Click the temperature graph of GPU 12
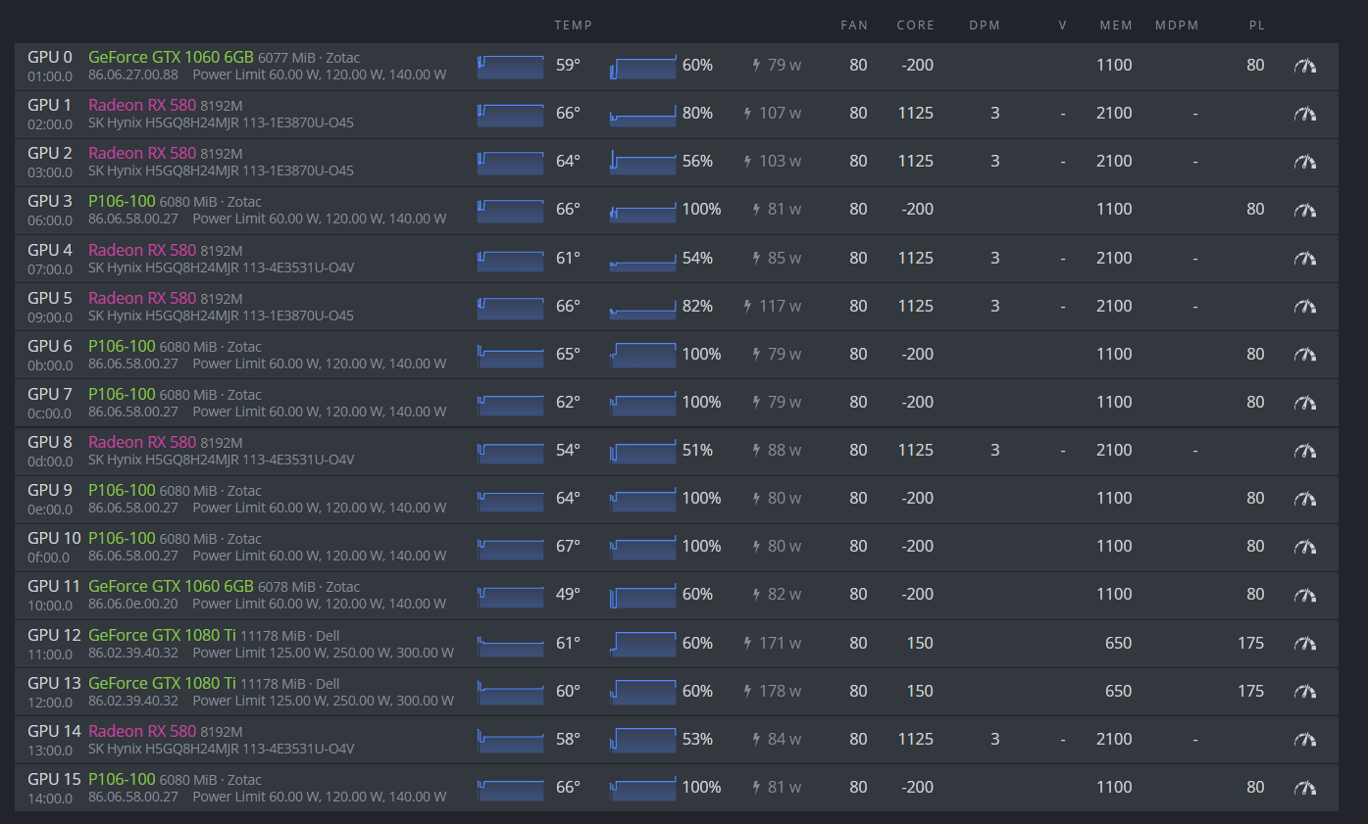Image resolution: width=1368 pixels, height=824 pixels. coord(510,645)
